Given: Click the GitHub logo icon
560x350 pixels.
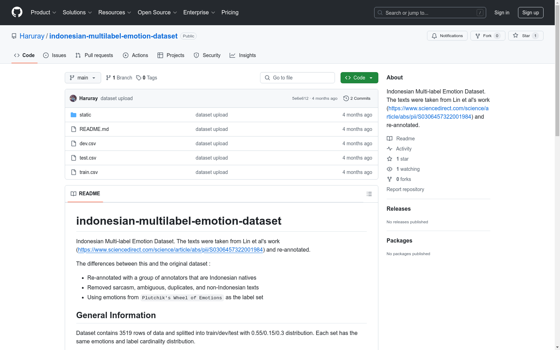Looking at the screenshot, I should pyautogui.click(x=17, y=12).
